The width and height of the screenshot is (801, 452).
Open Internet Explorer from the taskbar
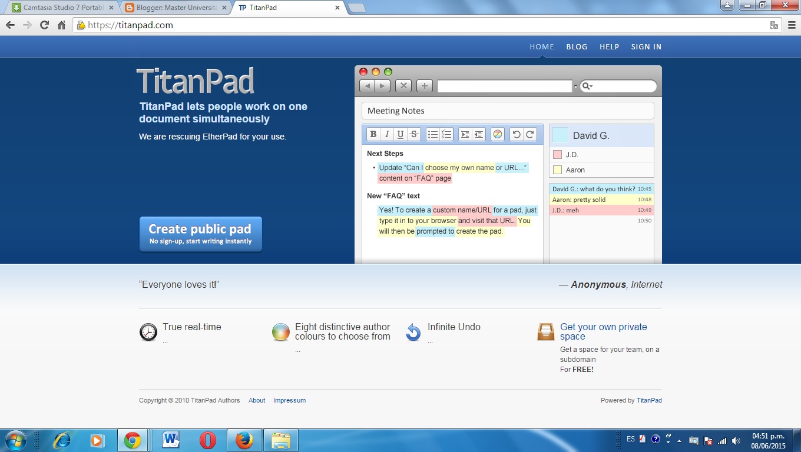(x=61, y=440)
